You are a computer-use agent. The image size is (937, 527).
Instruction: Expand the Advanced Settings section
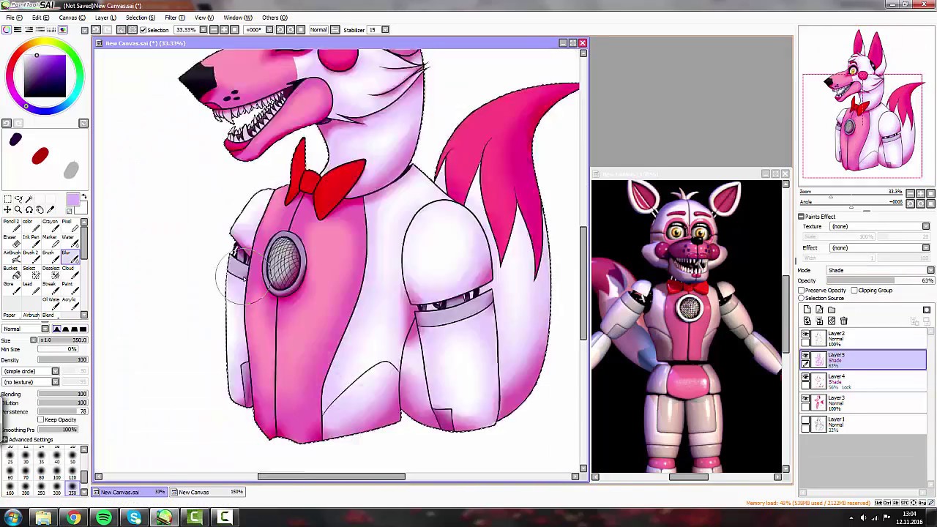(5, 440)
